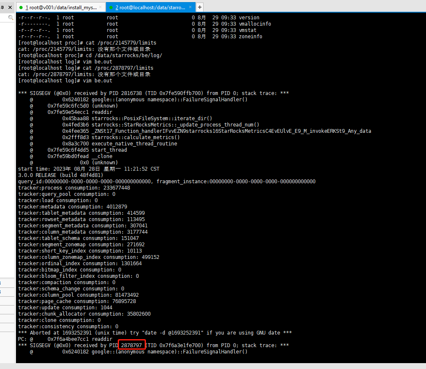Viewport: 426px width, 369px height.
Task: Click the query_id all-zeros line
Action: (x=167, y=182)
